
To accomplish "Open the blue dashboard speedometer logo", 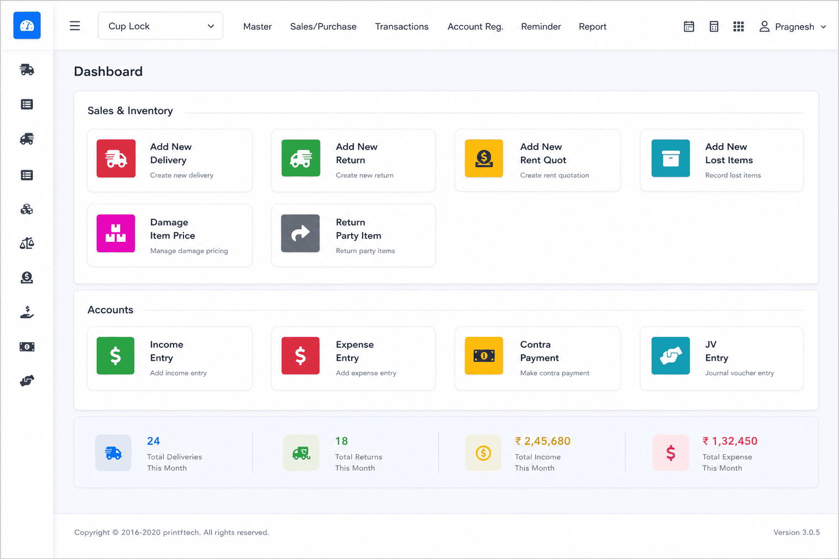I will pyautogui.click(x=27, y=26).
